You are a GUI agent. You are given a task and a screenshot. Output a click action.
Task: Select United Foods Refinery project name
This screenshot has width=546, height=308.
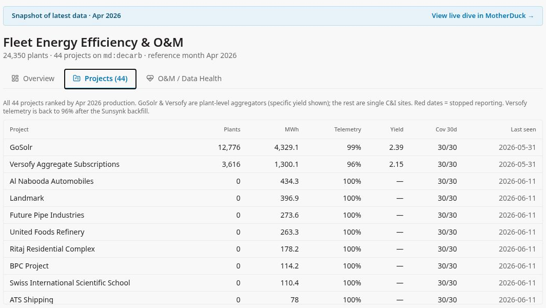point(47,232)
